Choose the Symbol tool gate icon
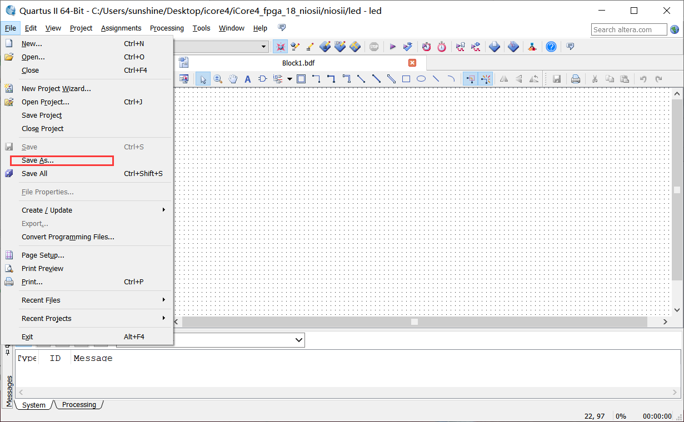 point(263,79)
